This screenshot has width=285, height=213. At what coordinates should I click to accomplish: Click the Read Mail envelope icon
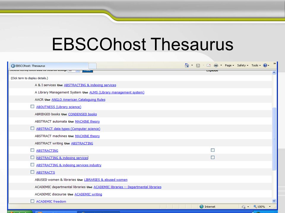click(208, 65)
